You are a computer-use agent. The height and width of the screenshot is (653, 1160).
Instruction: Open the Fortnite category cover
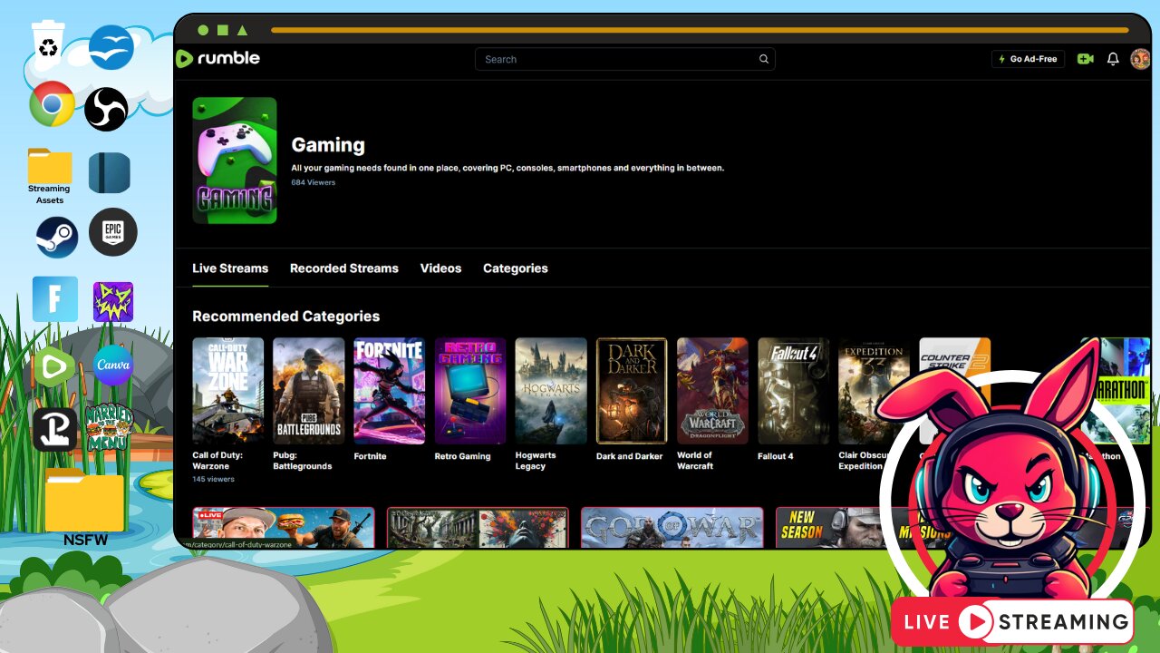(390, 391)
